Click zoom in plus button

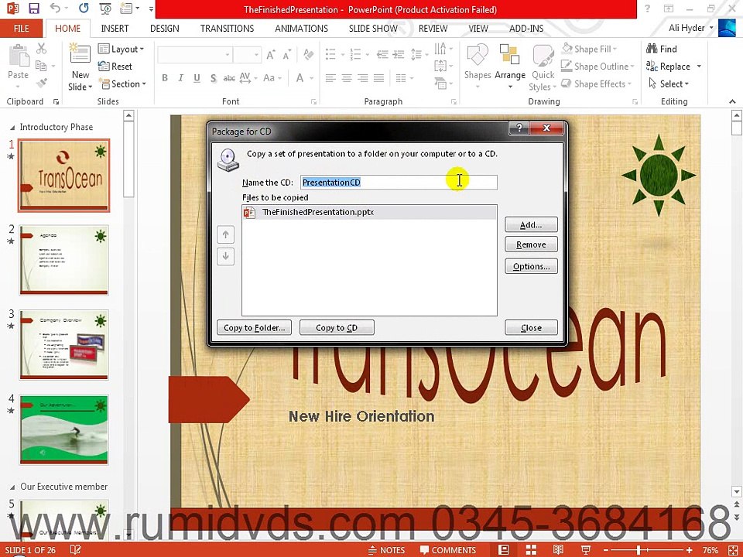point(690,549)
